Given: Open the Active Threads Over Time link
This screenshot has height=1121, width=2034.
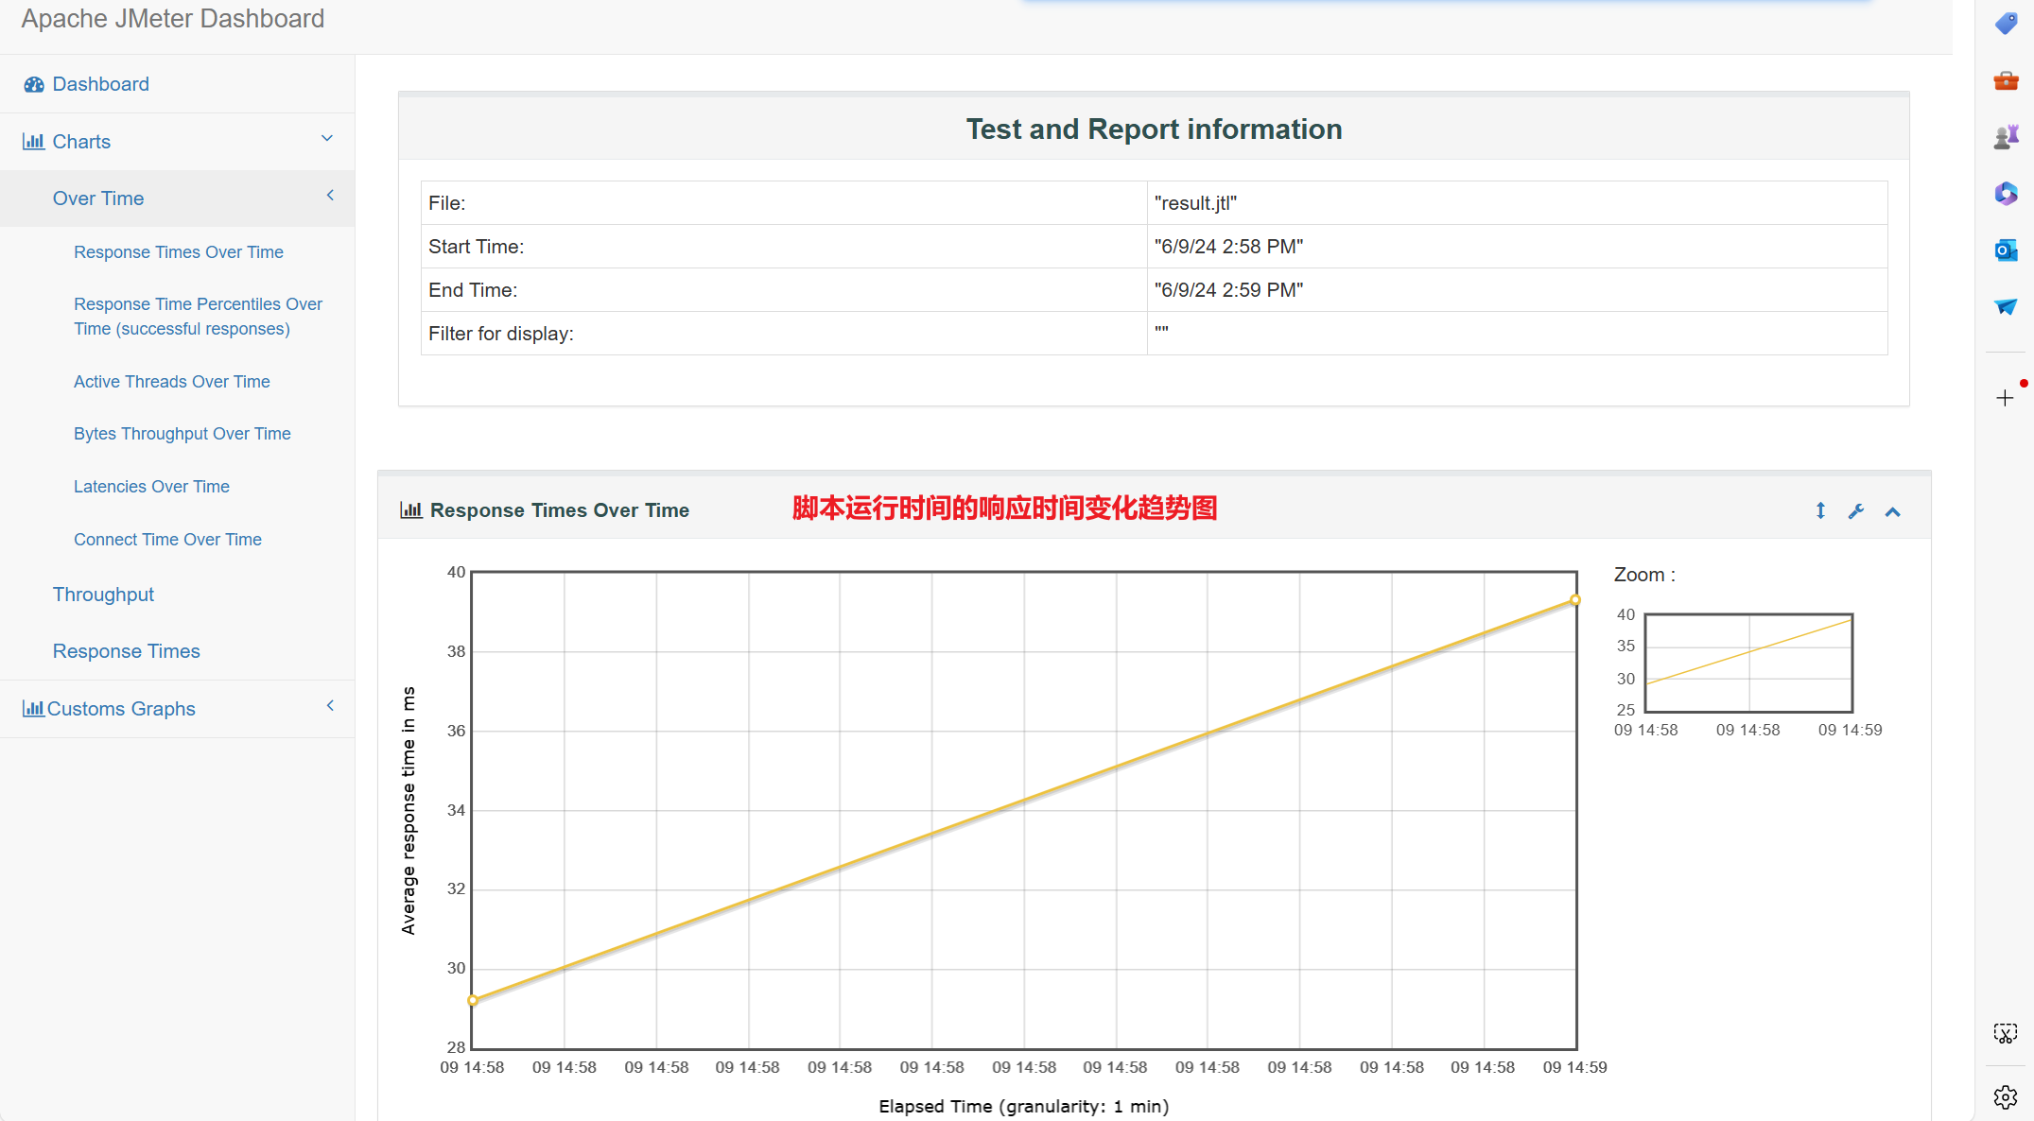Looking at the screenshot, I should coord(172,382).
